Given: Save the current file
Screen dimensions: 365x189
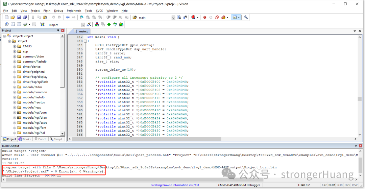Looking at the screenshot, I should click(x=19, y=18).
